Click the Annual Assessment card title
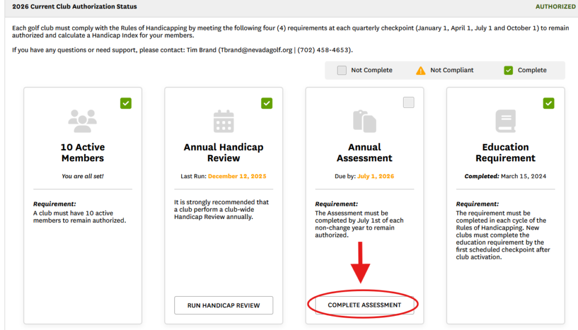Image resolution: width=578 pixels, height=330 pixels. [x=364, y=152]
